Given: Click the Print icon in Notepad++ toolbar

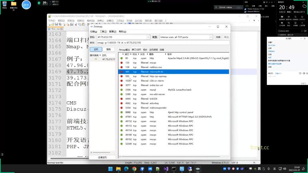Looking at the screenshot, I should tap(72, 24).
